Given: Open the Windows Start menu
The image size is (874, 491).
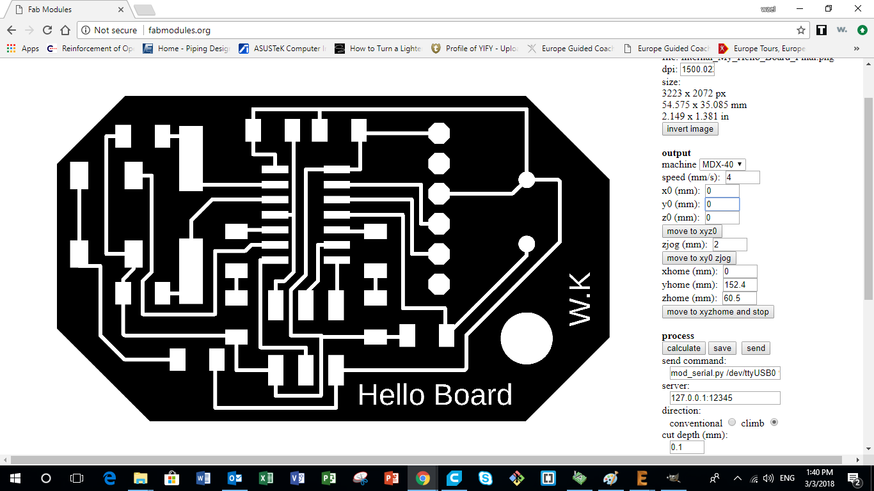Looking at the screenshot, I should (15, 478).
